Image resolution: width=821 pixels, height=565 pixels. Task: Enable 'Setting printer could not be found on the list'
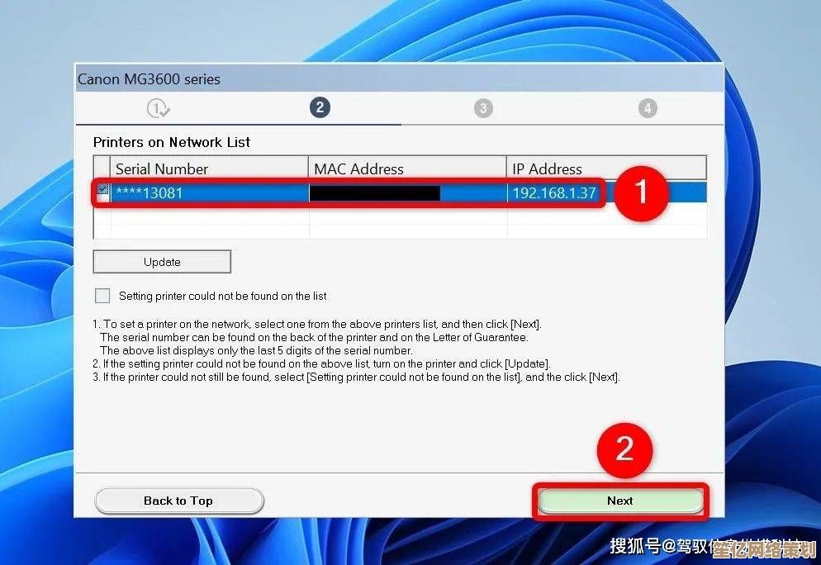click(102, 296)
